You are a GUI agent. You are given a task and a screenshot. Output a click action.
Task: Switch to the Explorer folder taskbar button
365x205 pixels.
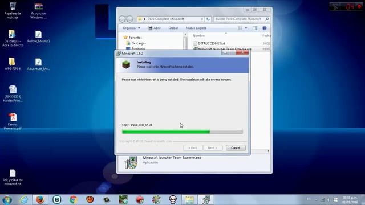[x=189, y=200]
